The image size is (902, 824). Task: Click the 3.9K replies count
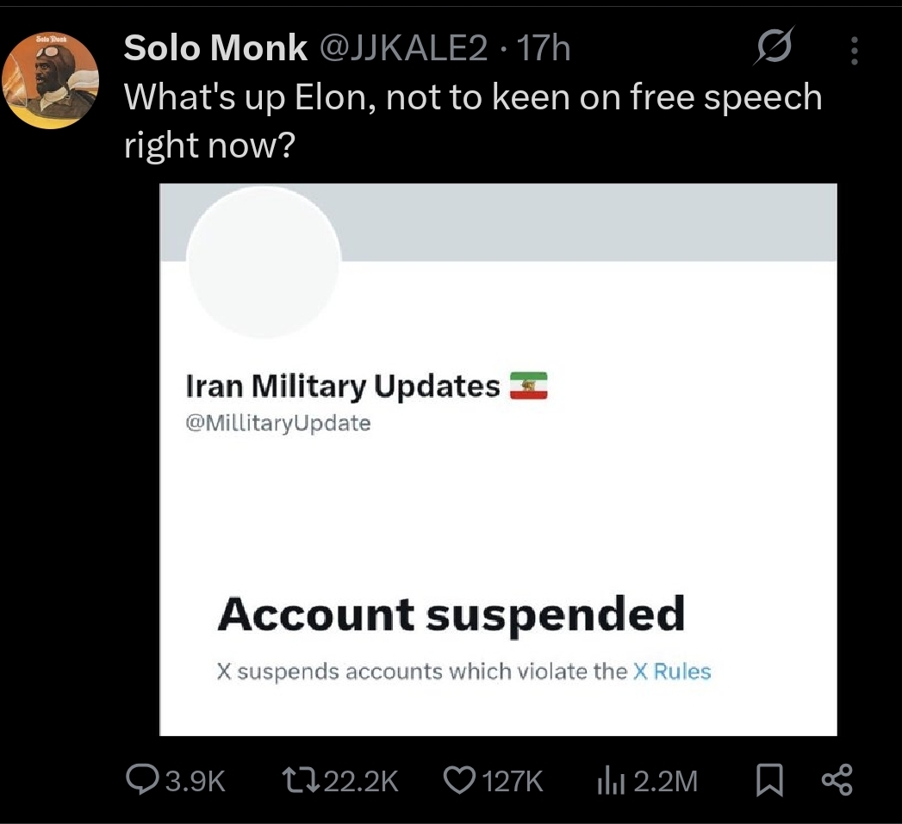pos(196,781)
